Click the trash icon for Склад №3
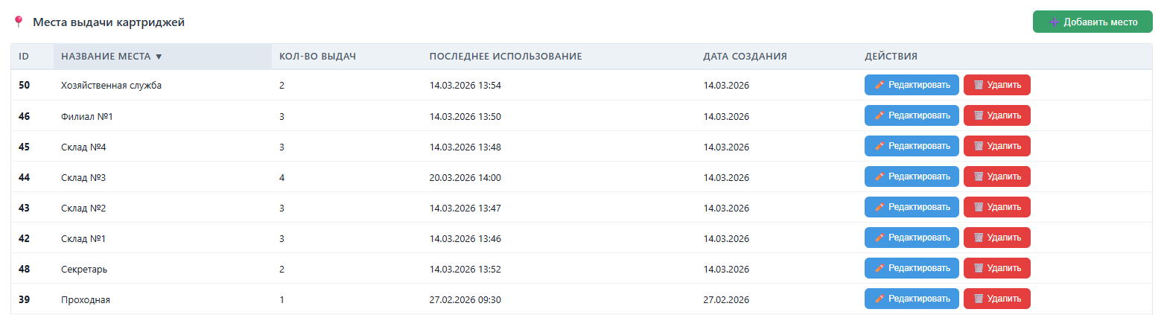The width and height of the screenshot is (1164, 315). [979, 176]
